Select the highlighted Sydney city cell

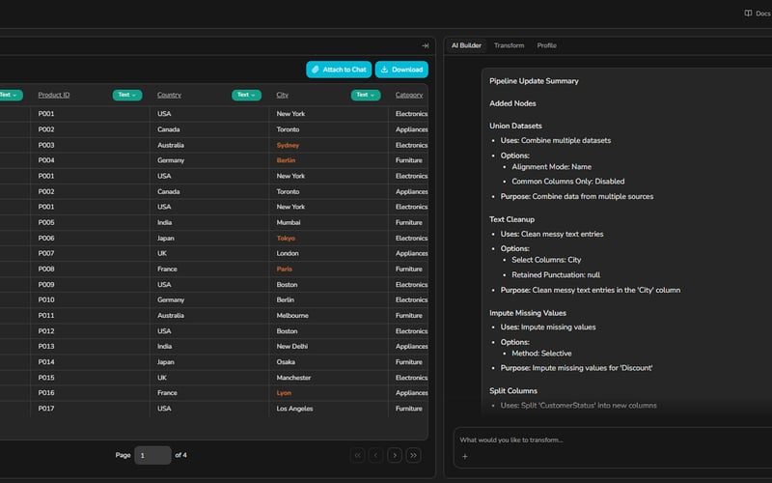pyautogui.click(x=288, y=145)
